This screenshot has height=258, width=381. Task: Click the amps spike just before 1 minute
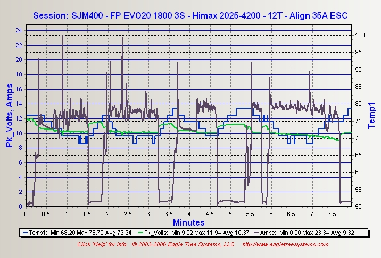tap(63, 36)
